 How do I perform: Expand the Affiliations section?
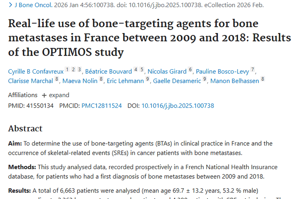(x=55, y=95)
